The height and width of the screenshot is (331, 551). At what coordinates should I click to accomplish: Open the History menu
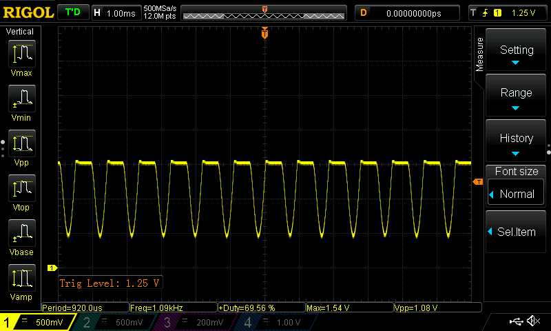(516, 141)
